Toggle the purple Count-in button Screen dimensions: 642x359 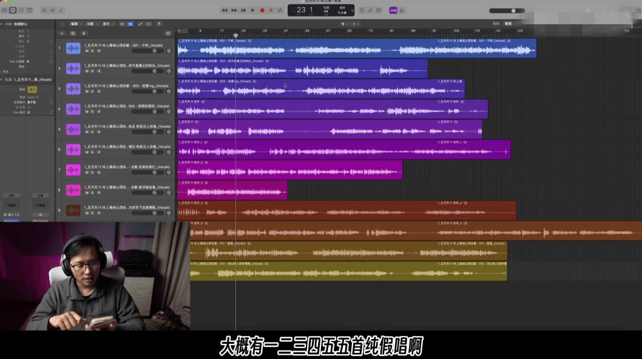[x=393, y=10]
